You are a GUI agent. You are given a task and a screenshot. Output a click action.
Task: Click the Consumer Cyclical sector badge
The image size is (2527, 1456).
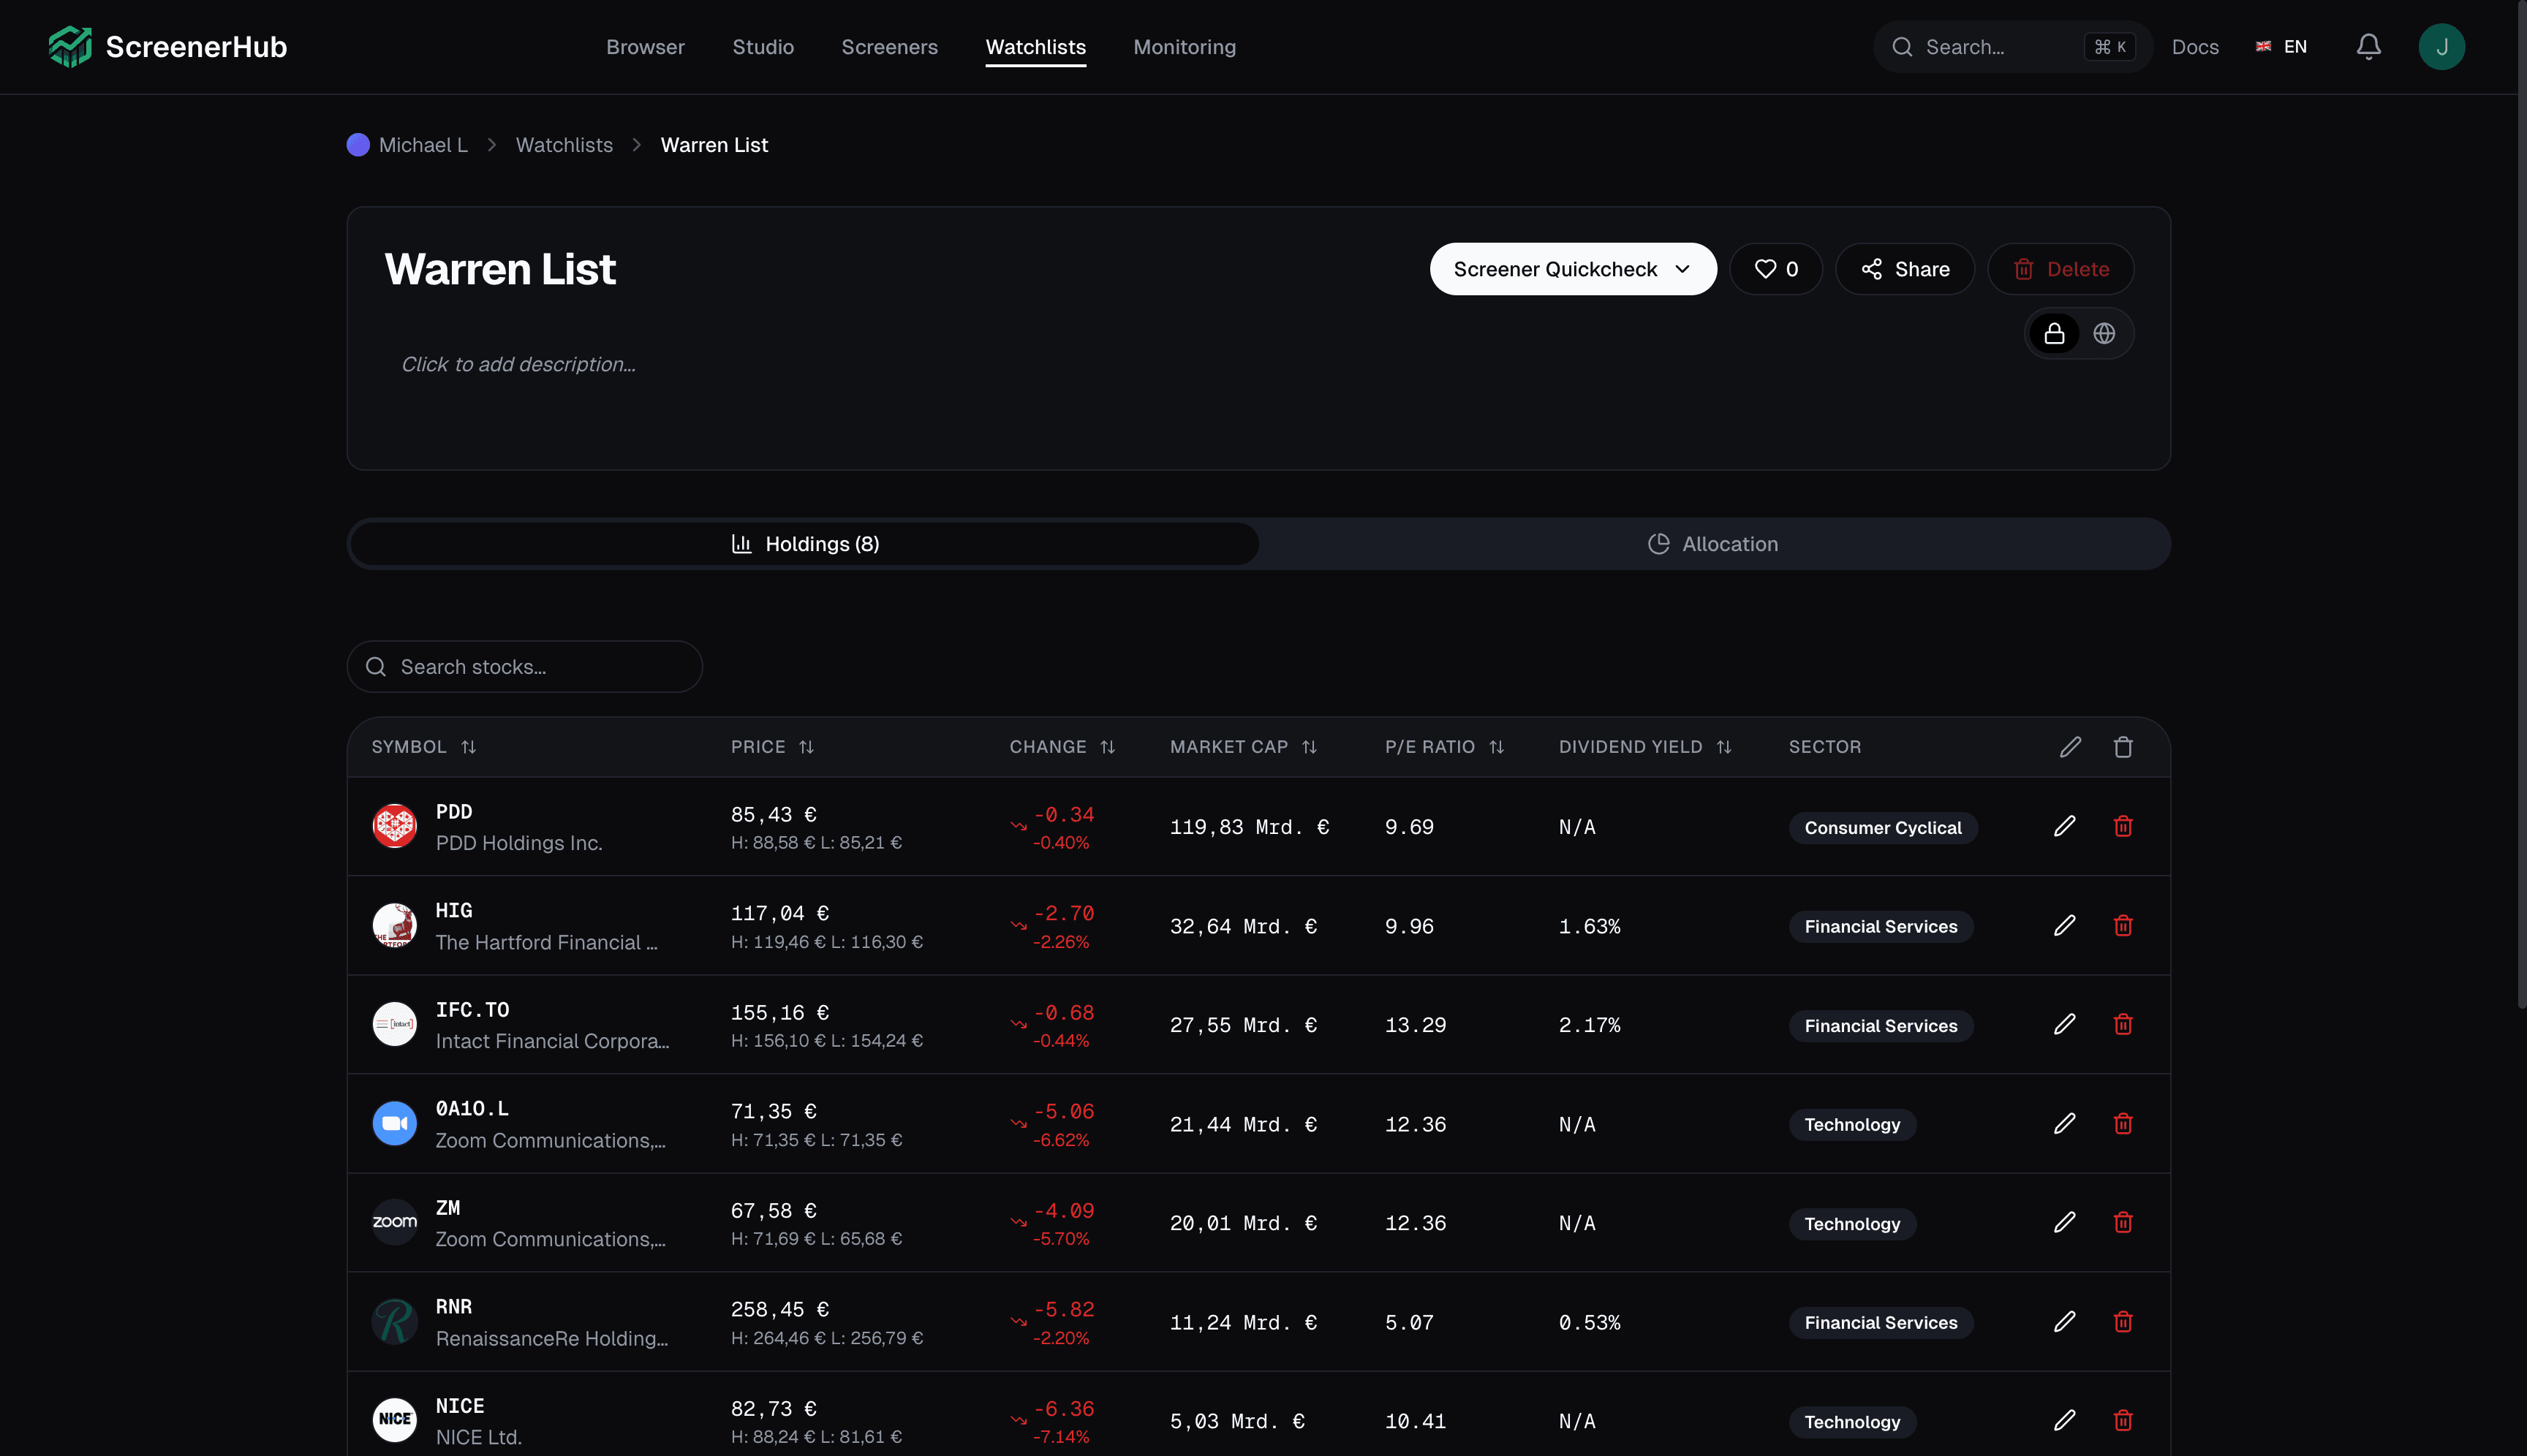tap(1883, 828)
